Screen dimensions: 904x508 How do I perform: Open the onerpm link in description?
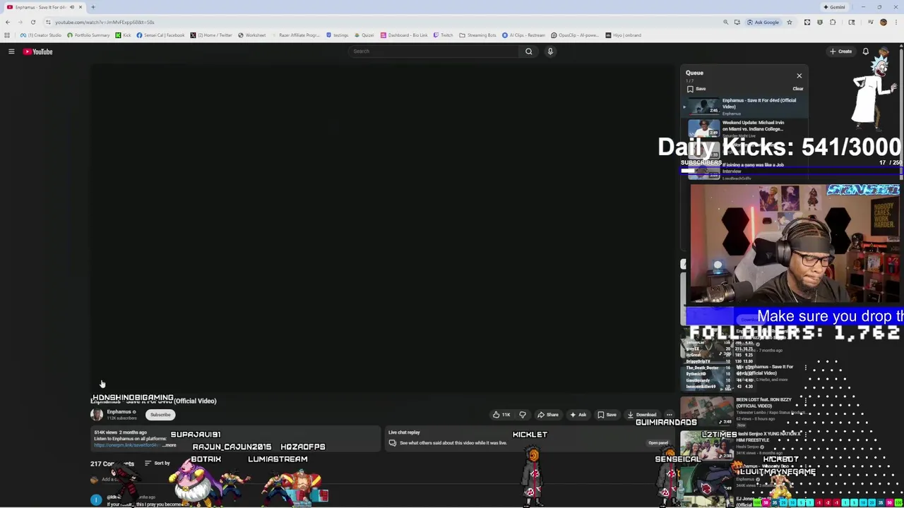point(126,445)
